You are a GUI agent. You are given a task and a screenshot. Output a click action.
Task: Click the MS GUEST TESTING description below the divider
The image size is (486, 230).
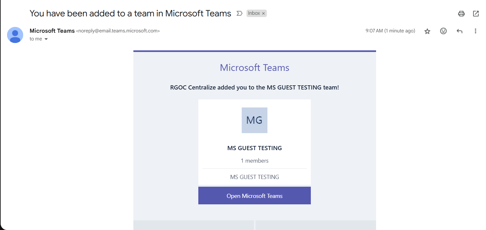(255, 177)
